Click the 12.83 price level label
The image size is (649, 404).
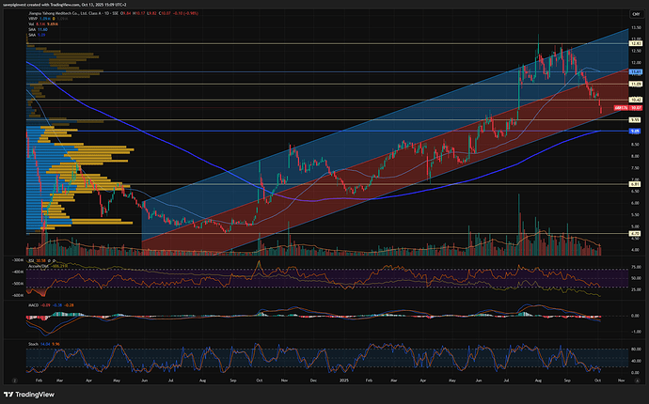[x=635, y=44]
